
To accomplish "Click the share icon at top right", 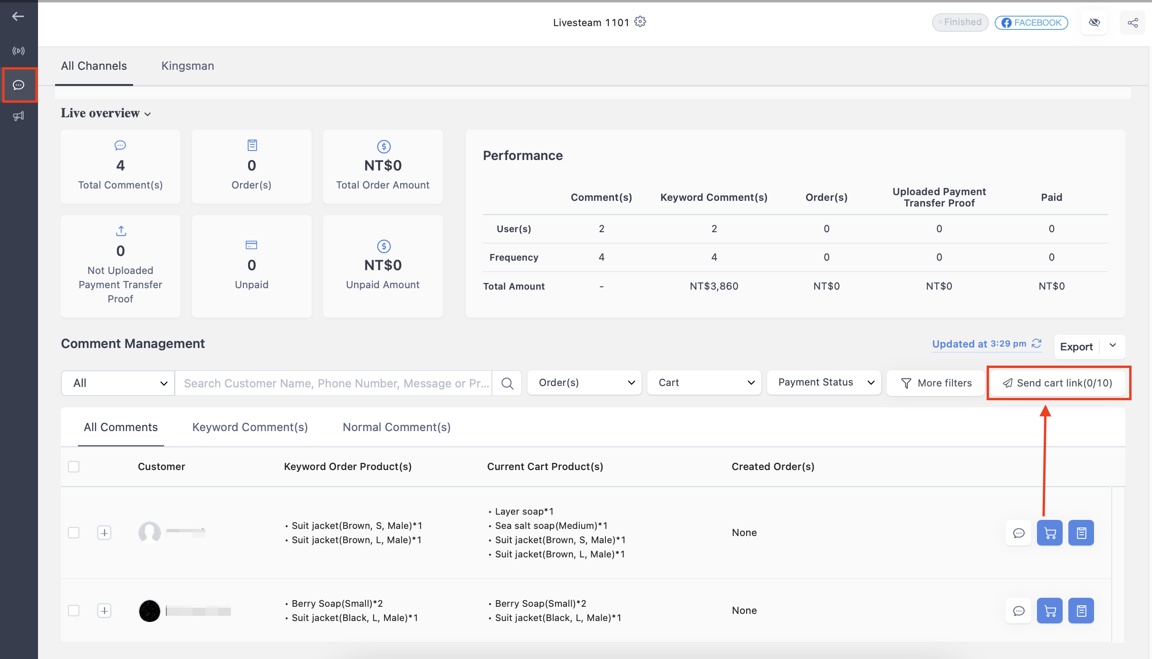I will click(1133, 23).
